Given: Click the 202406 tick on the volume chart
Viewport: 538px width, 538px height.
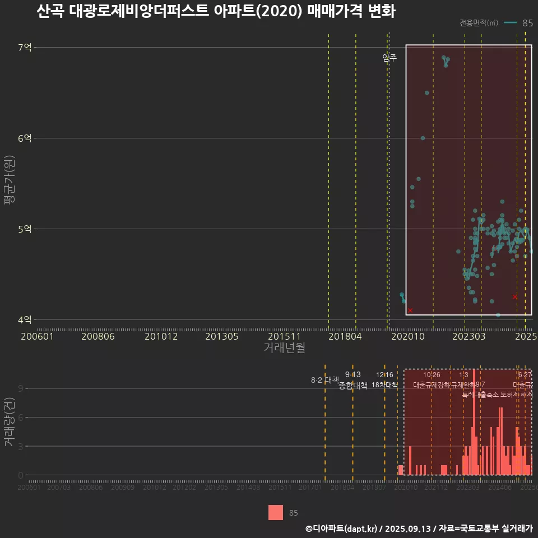Looking at the screenshot, I should pos(500,487).
